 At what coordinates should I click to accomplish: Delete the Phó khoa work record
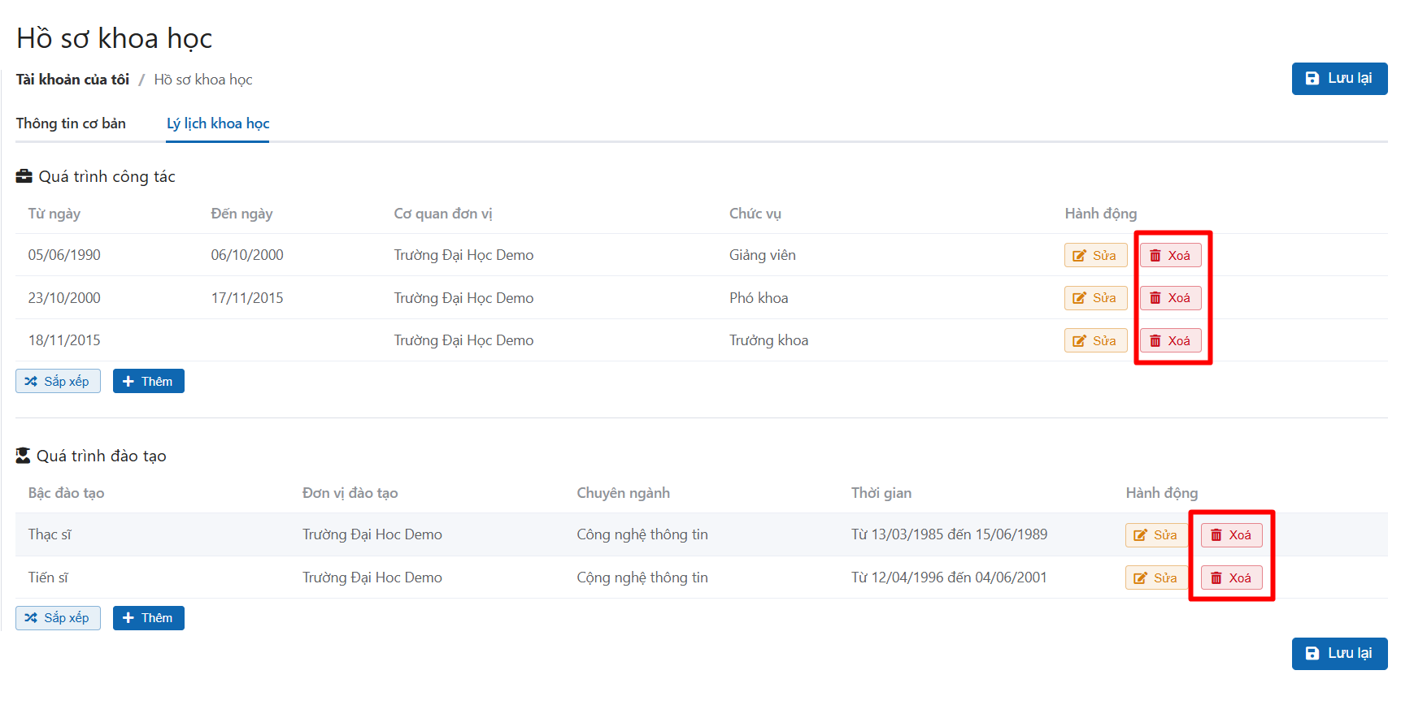1169,298
